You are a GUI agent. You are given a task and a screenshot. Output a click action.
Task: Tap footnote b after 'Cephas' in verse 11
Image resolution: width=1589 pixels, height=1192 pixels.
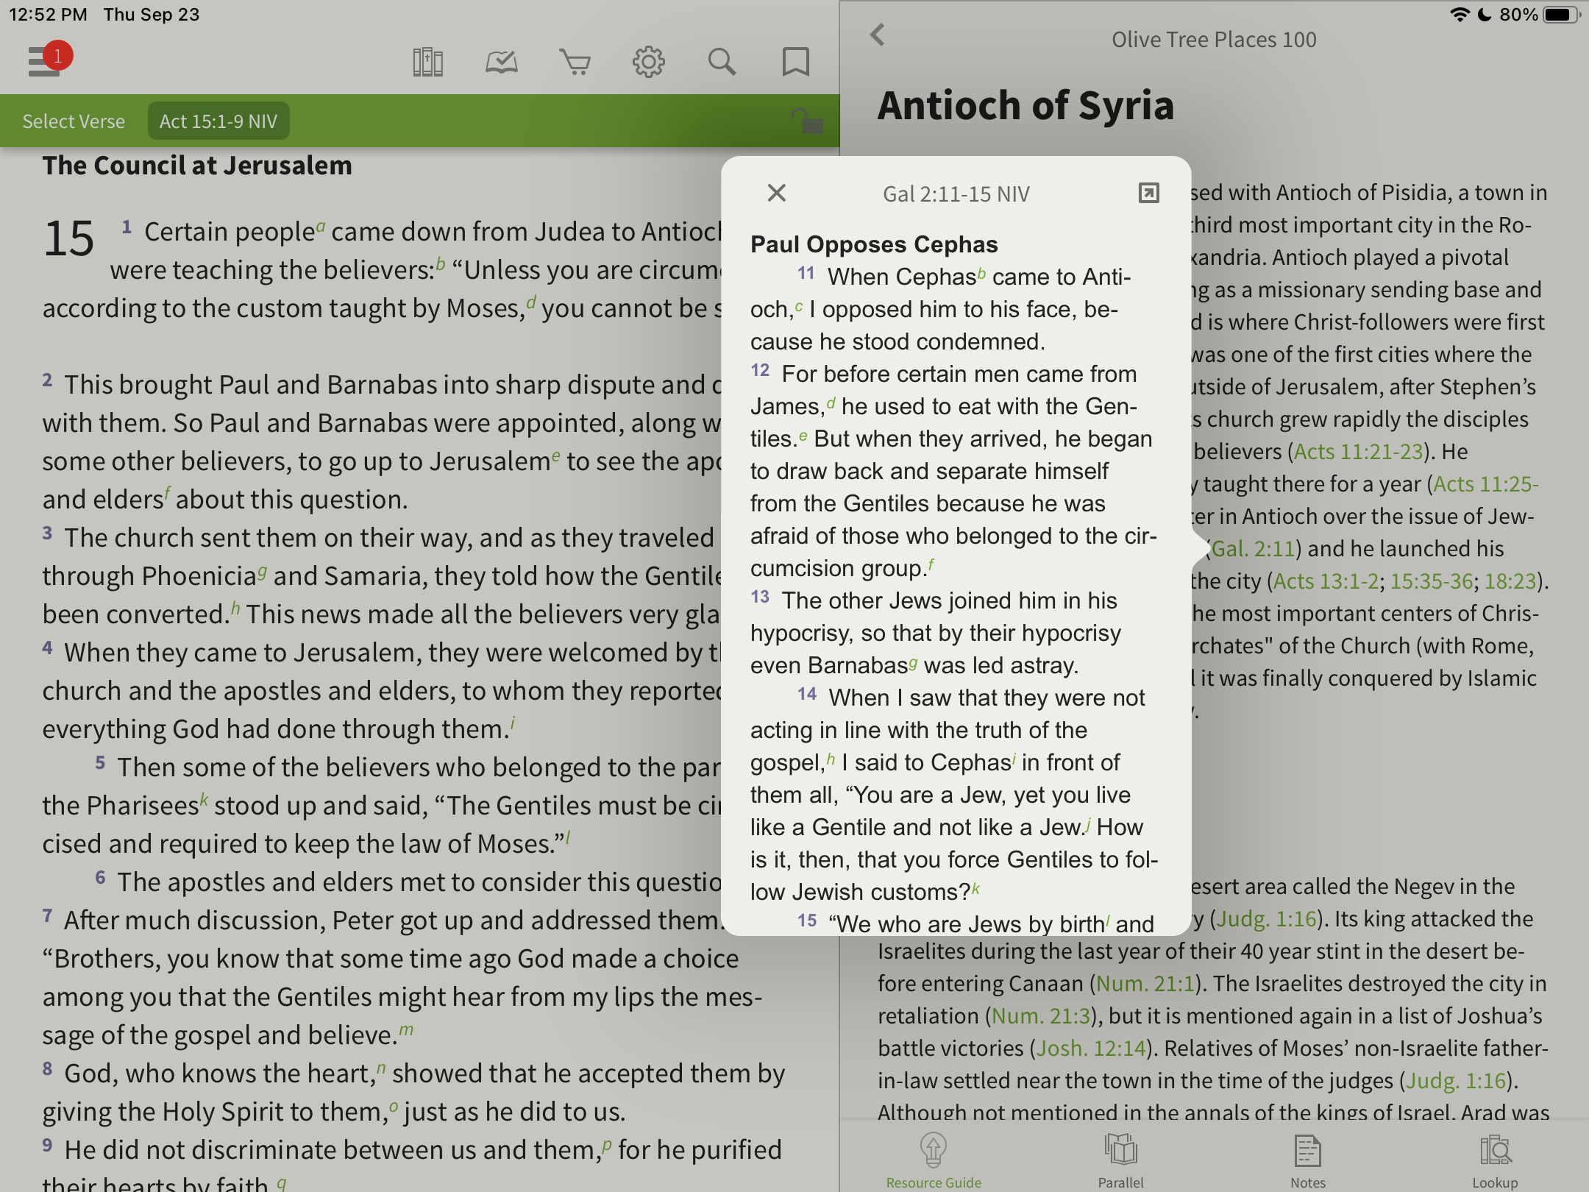click(x=982, y=272)
